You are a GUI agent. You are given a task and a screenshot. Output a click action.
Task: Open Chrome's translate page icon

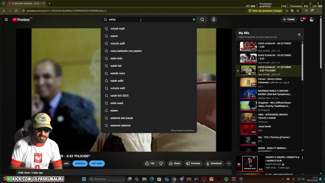point(292,11)
